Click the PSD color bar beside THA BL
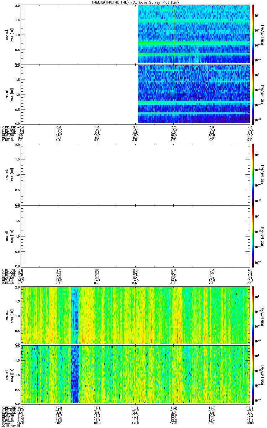The height and width of the screenshot is (428, 267). [253, 34]
